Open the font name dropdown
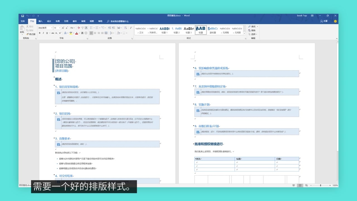The height and width of the screenshot is (201, 357). 52,28
